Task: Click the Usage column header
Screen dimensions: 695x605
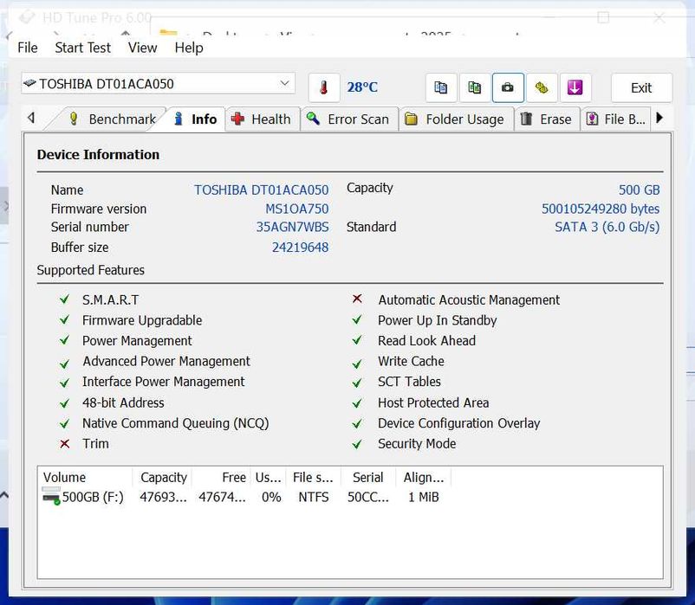Action: point(268,477)
